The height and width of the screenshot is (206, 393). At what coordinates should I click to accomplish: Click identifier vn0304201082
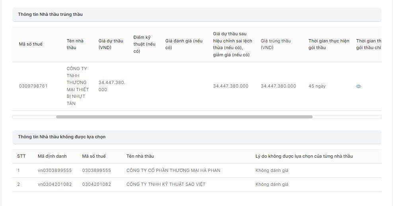tap(55, 185)
